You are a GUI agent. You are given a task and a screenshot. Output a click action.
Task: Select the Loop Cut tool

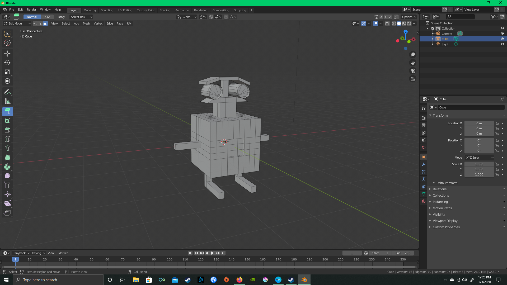point(7,139)
